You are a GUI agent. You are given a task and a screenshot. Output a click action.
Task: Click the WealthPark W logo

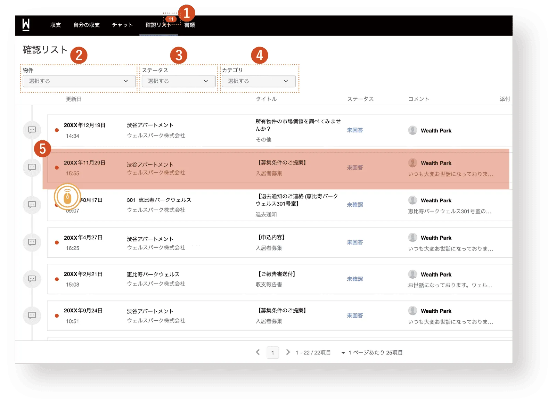tap(26, 25)
